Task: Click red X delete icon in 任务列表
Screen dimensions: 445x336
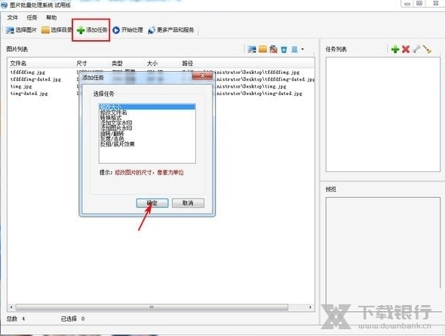Action: point(406,49)
